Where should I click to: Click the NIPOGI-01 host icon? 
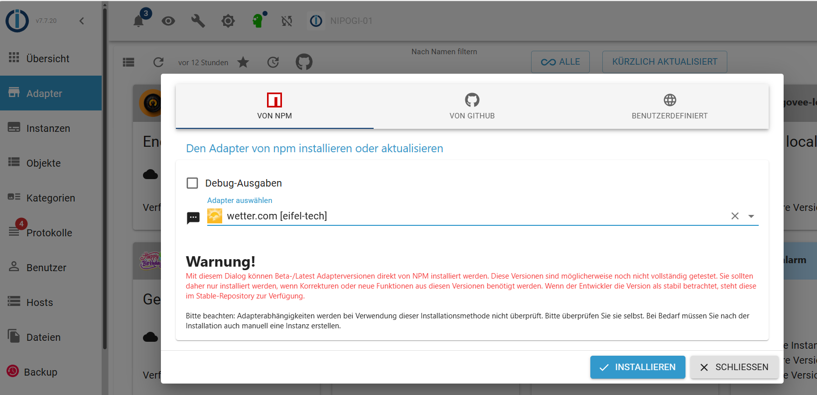point(316,21)
